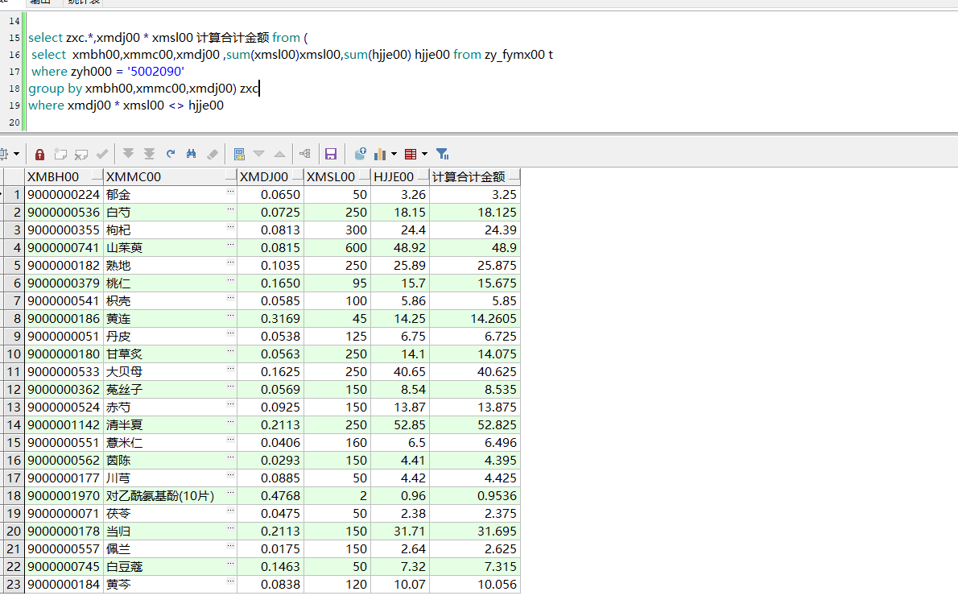Click the export query results database icon
This screenshot has width=958, height=604.
[x=361, y=154]
